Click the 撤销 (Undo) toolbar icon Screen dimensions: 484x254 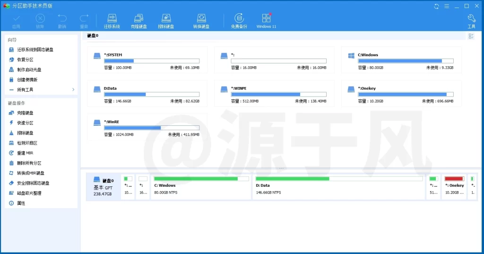[62, 21]
